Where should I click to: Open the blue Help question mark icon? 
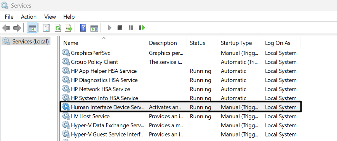(x=83, y=28)
